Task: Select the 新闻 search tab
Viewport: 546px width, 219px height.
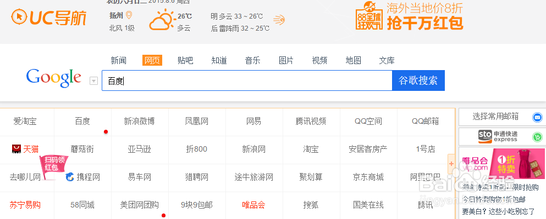Action: 118,60
